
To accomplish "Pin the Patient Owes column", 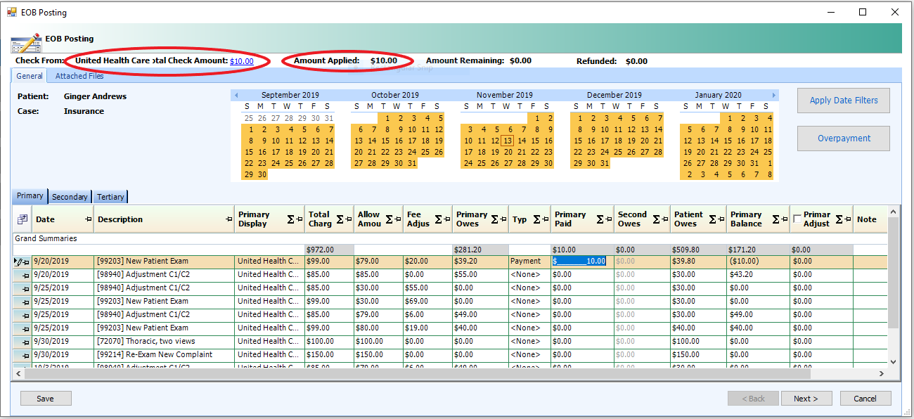I will (x=721, y=219).
